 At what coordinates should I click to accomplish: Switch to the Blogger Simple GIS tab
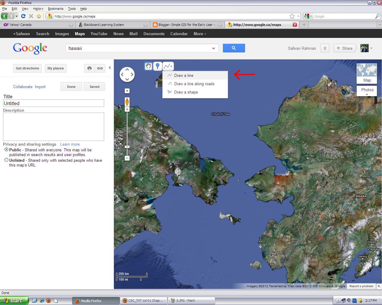coord(185,25)
